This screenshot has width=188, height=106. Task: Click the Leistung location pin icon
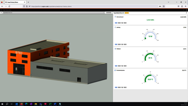115,27
